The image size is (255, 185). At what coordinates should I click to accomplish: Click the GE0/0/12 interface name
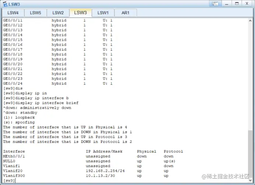pyautogui.click(x=13, y=25)
